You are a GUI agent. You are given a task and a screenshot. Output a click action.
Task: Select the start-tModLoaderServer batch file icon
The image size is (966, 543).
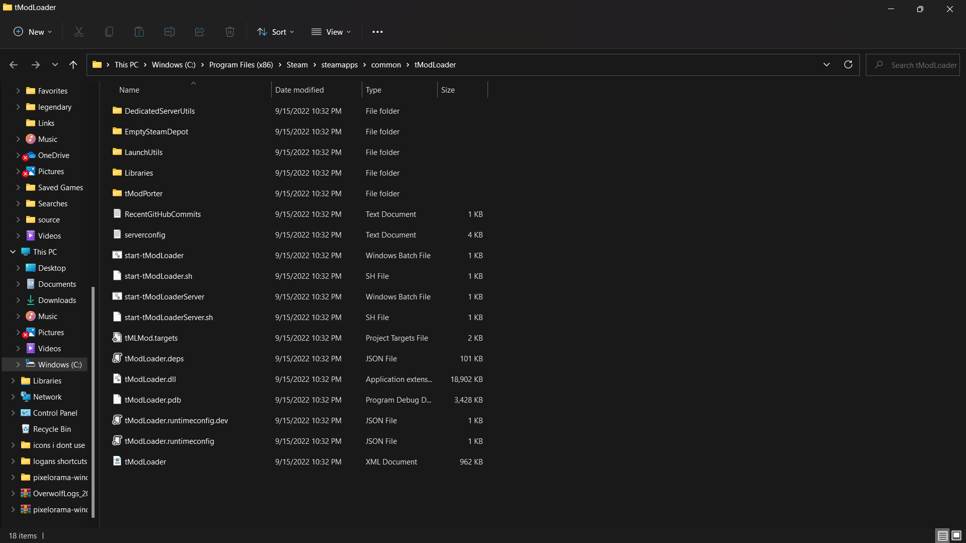[x=117, y=296]
